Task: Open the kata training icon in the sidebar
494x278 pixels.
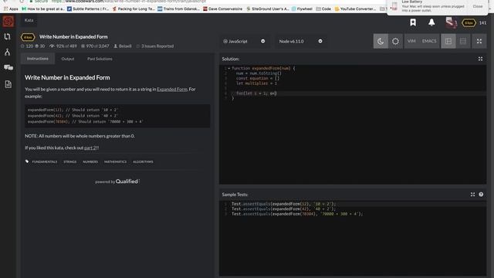Action: (7, 36)
